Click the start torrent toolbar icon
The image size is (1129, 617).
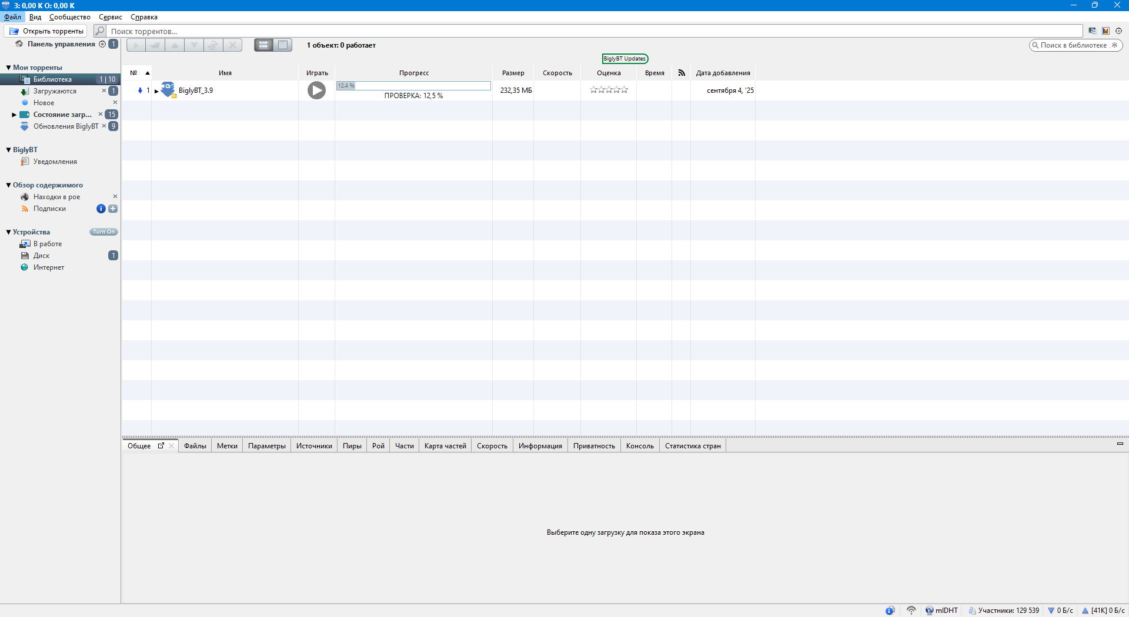point(136,45)
